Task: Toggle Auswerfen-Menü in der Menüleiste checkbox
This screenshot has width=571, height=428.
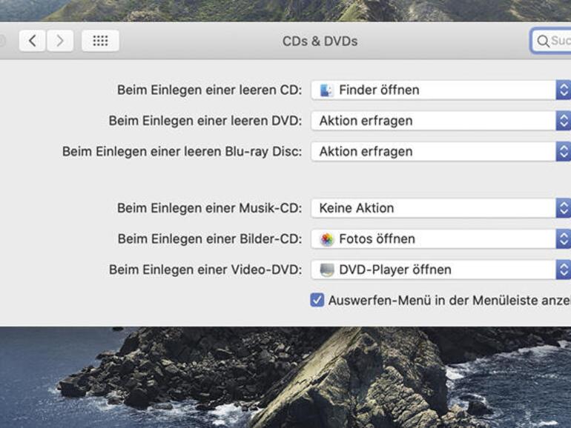Action: click(317, 300)
